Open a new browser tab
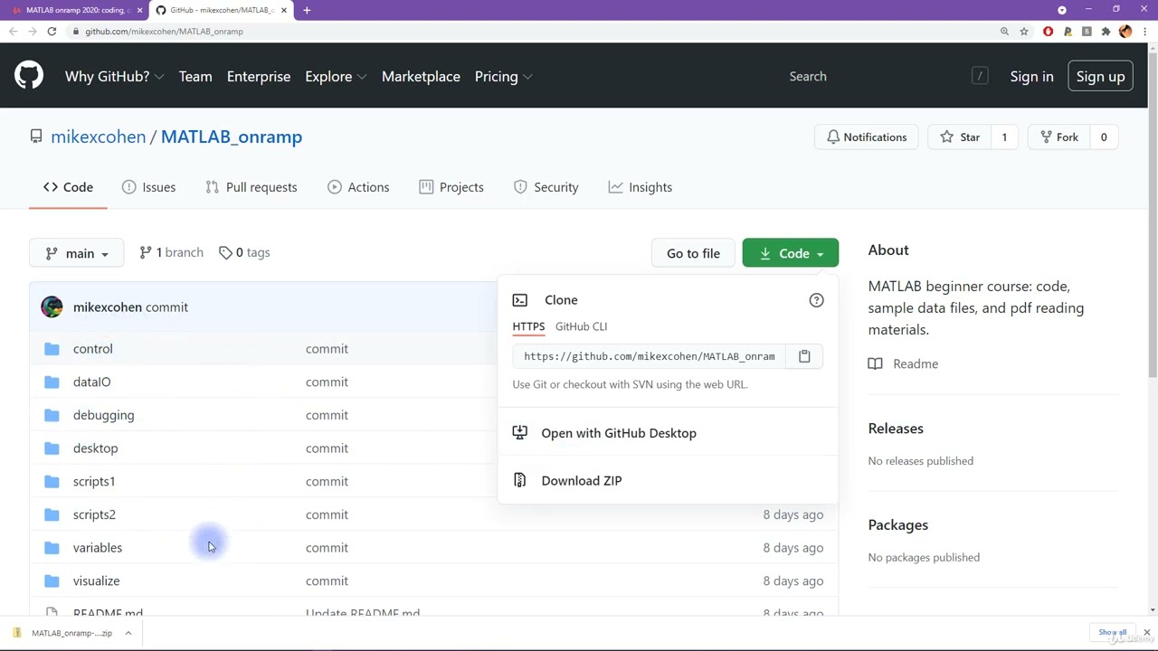Screen dimensions: 1158x651 point(307,10)
